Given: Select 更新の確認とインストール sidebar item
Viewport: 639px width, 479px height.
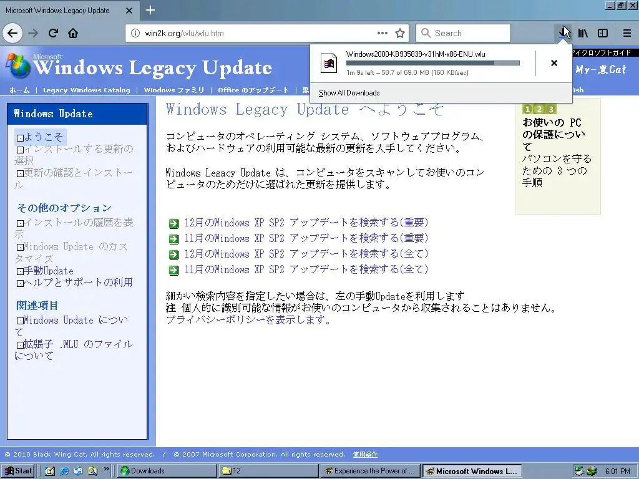Looking at the screenshot, I should (74, 178).
